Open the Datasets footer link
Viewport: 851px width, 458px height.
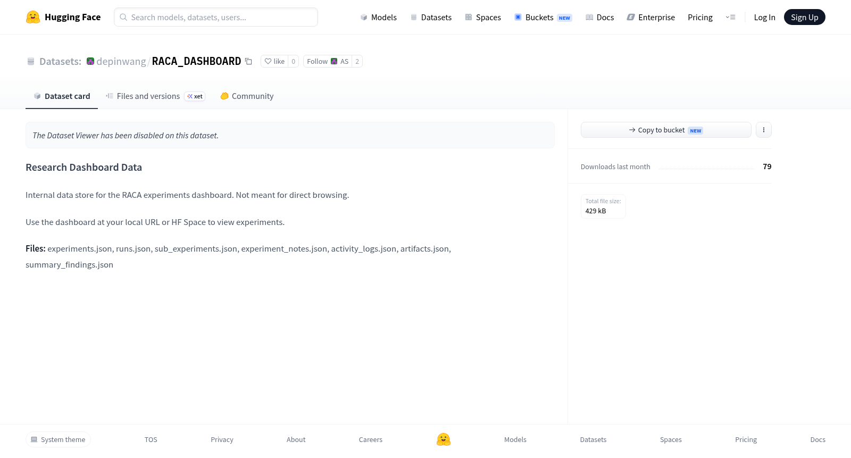[x=593, y=439]
